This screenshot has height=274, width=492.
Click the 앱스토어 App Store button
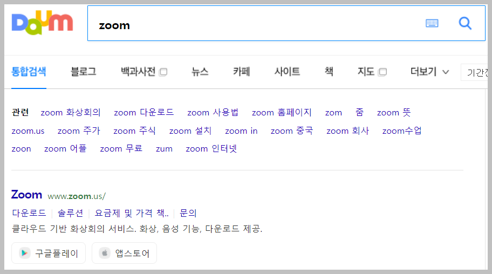[124, 253]
